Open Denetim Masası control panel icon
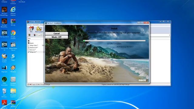This screenshot has height=109, width=194. pos(13,81)
